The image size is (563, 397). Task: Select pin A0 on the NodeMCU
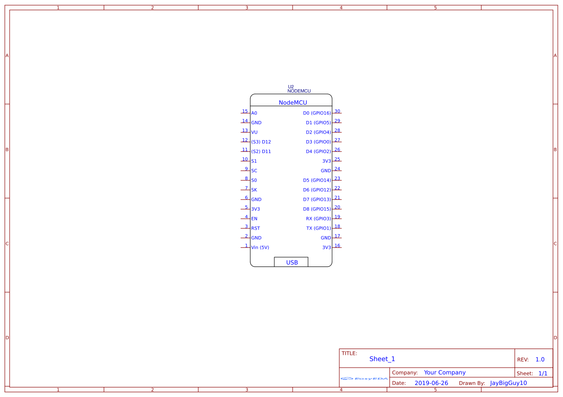pos(253,113)
